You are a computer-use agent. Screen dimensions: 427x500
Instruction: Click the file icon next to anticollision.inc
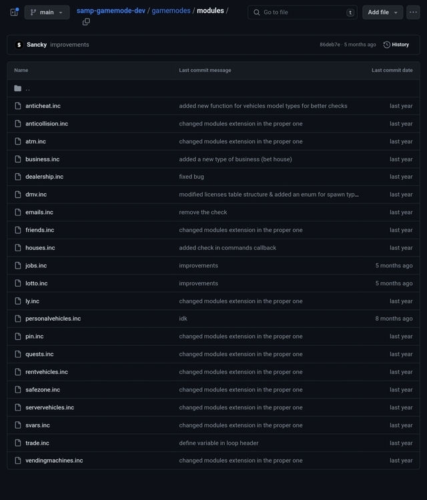coord(18,124)
